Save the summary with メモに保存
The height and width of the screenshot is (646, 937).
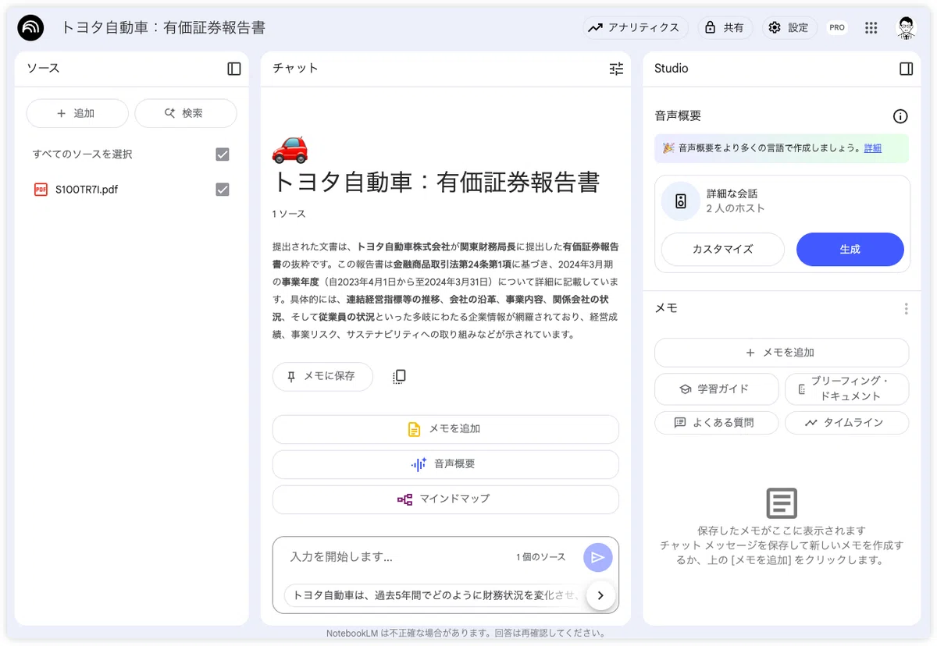coord(322,376)
